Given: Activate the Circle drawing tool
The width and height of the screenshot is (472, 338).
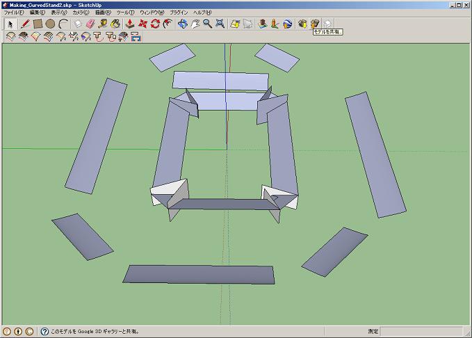Looking at the screenshot, I should (51, 24).
